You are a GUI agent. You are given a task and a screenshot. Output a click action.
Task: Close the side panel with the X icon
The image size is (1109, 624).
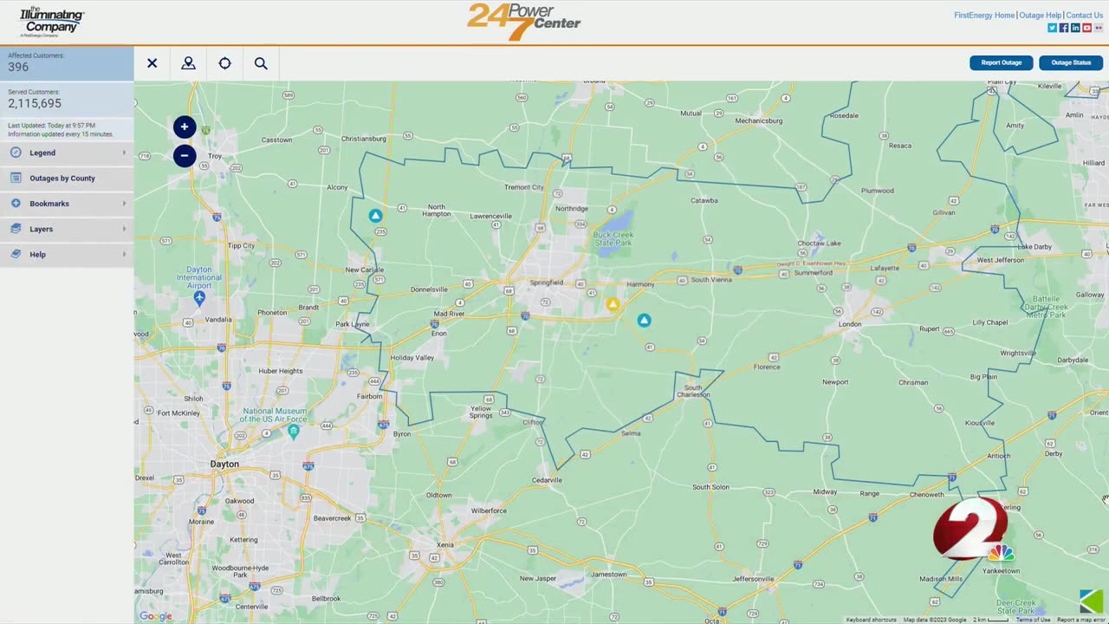tap(152, 63)
